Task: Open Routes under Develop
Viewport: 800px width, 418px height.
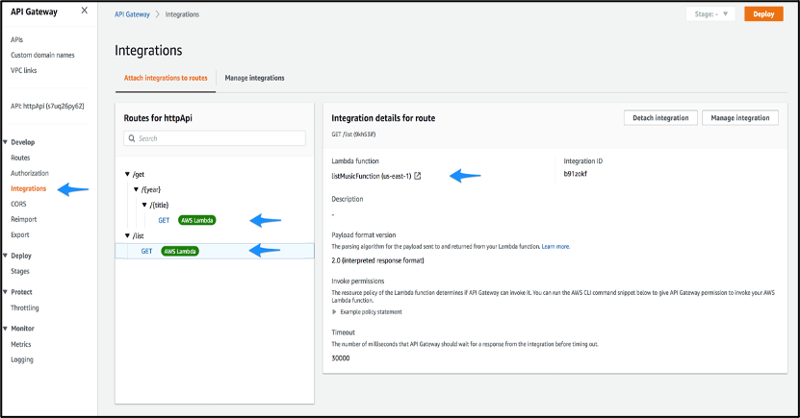Action: [20, 158]
